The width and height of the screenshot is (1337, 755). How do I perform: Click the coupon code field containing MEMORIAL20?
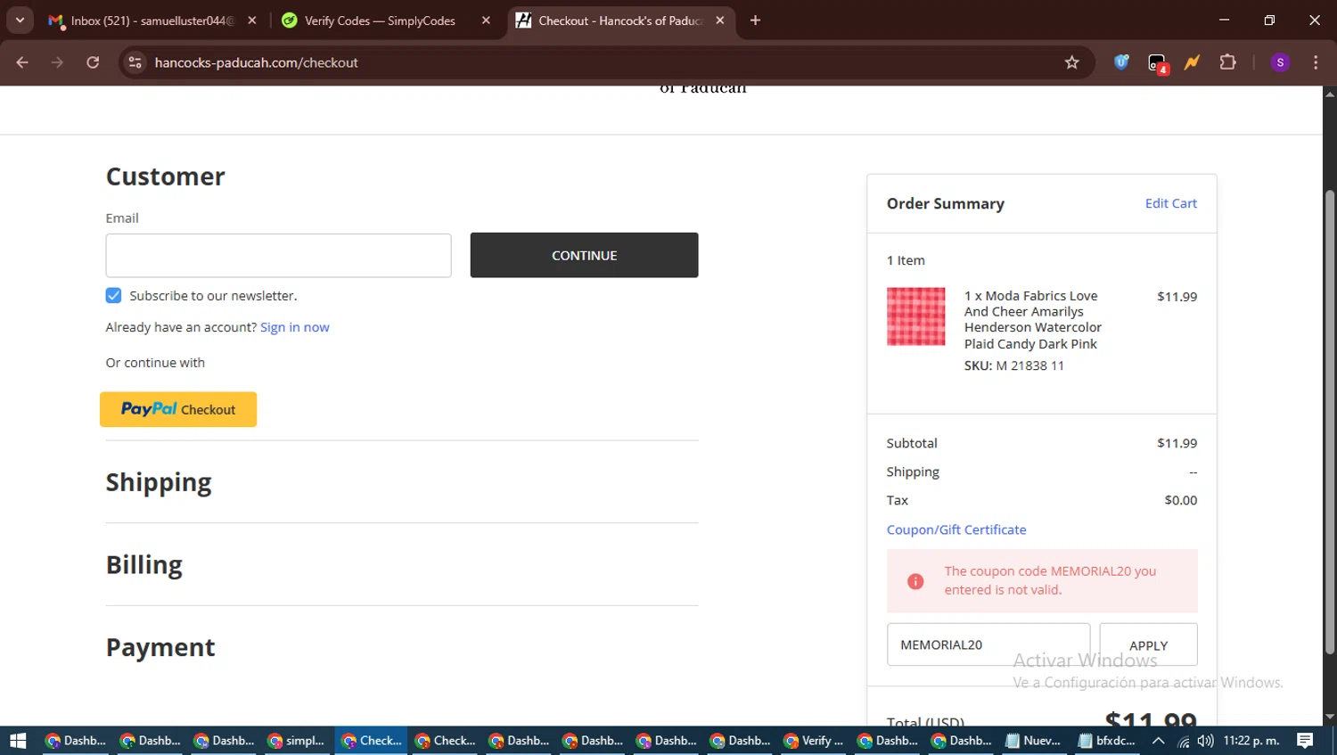(988, 644)
